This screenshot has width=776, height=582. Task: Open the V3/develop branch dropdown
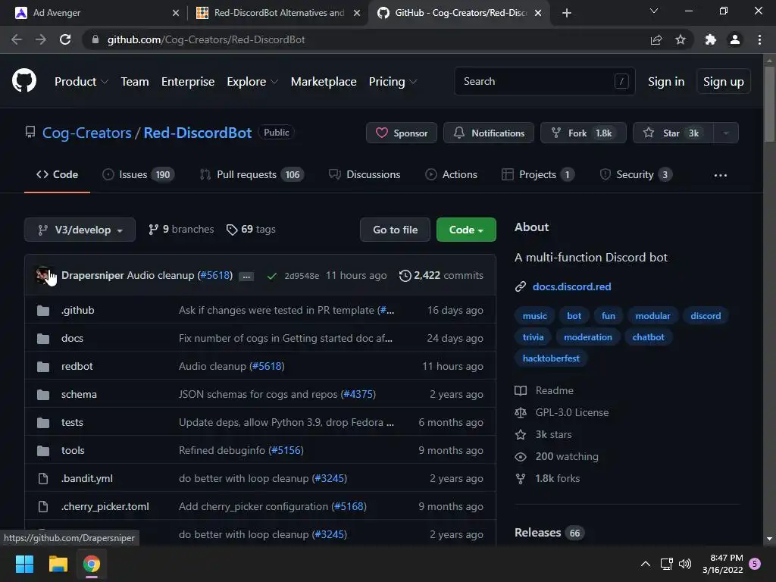pos(80,230)
